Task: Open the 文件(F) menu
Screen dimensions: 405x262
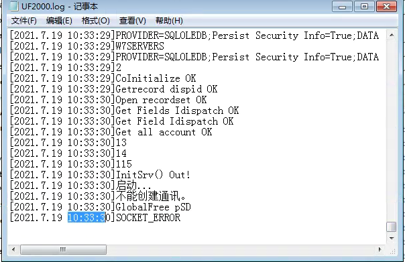Action: point(23,21)
